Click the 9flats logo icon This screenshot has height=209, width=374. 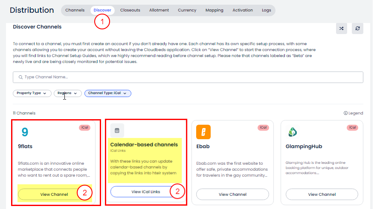click(25, 132)
